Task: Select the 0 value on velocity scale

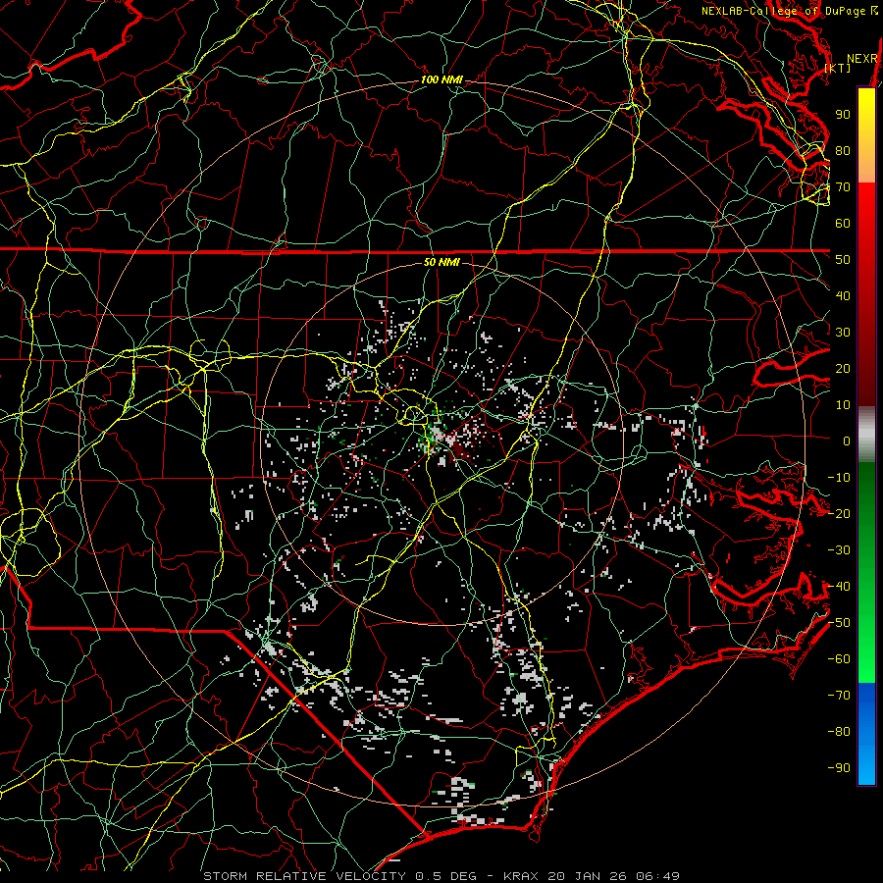Action: (x=847, y=441)
